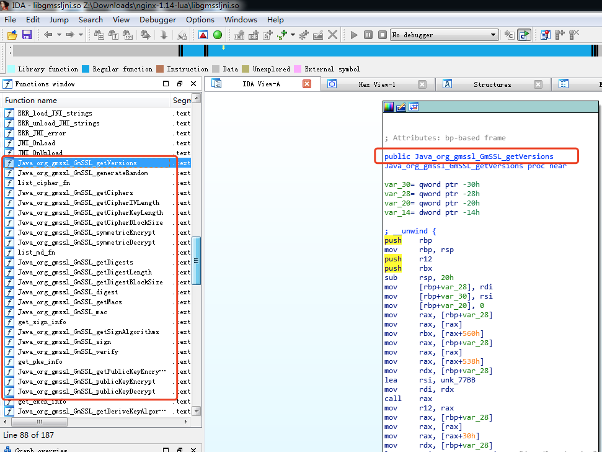Viewport: 602px width, 452px height.
Task: Open a new file with the folder icon
Action: pyautogui.click(x=12, y=35)
